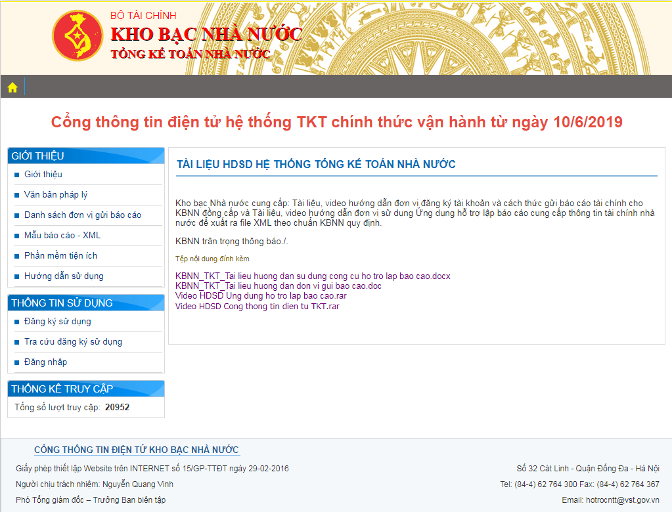672x512 pixels.
Task: Open Phần mềm tiện ích link
Action: 61,255
